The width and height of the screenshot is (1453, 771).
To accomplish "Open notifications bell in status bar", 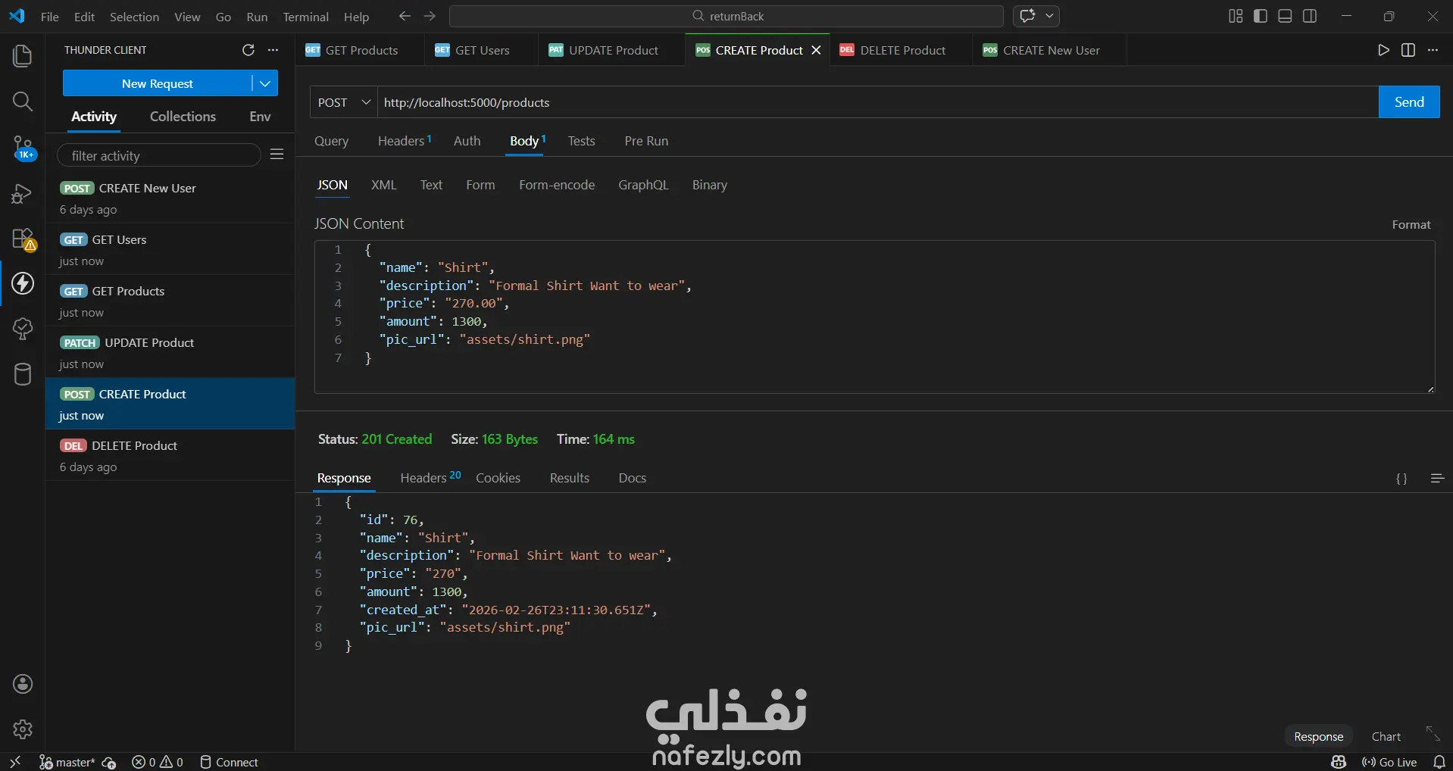I will [1439, 762].
